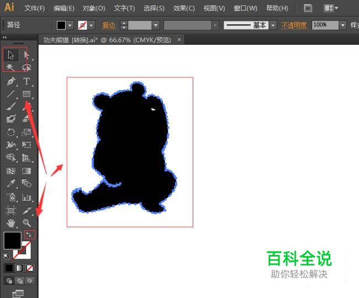Select the Line Segment tool

point(10,93)
